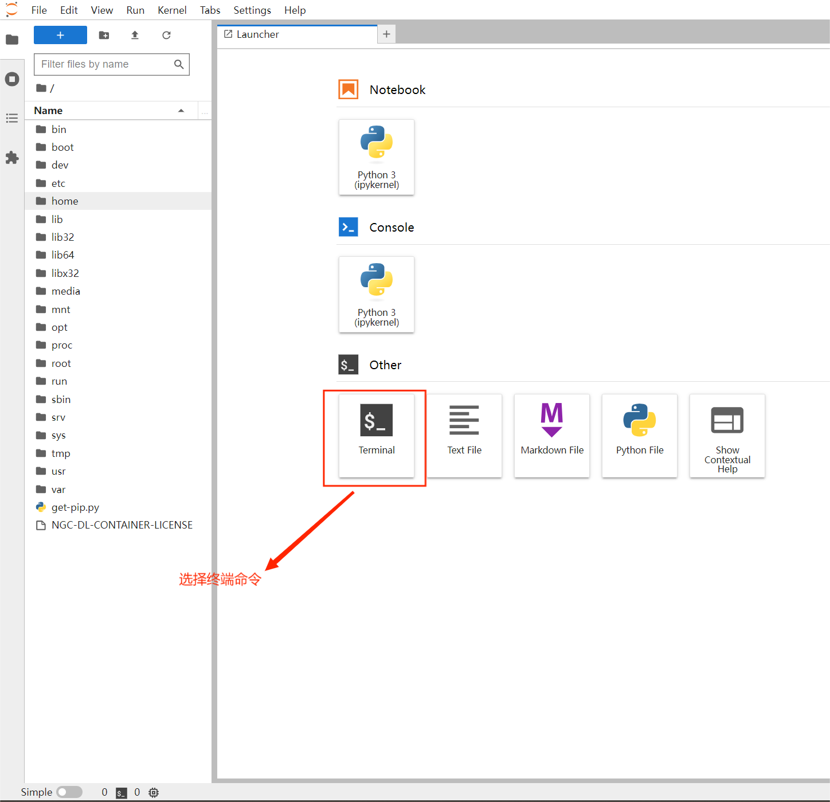Screen dimensions: 830x802
Task: Select the usr folder
Action: pyautogui.click(x=118, y=471)
